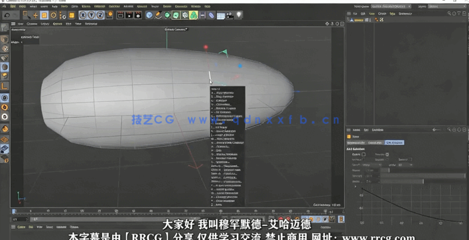469x240 pixels.
Task: Toggle the Surface checkbox
Action: tap(363, 160)
